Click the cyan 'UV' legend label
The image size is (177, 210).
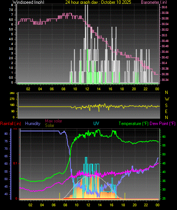coord(96,124)
